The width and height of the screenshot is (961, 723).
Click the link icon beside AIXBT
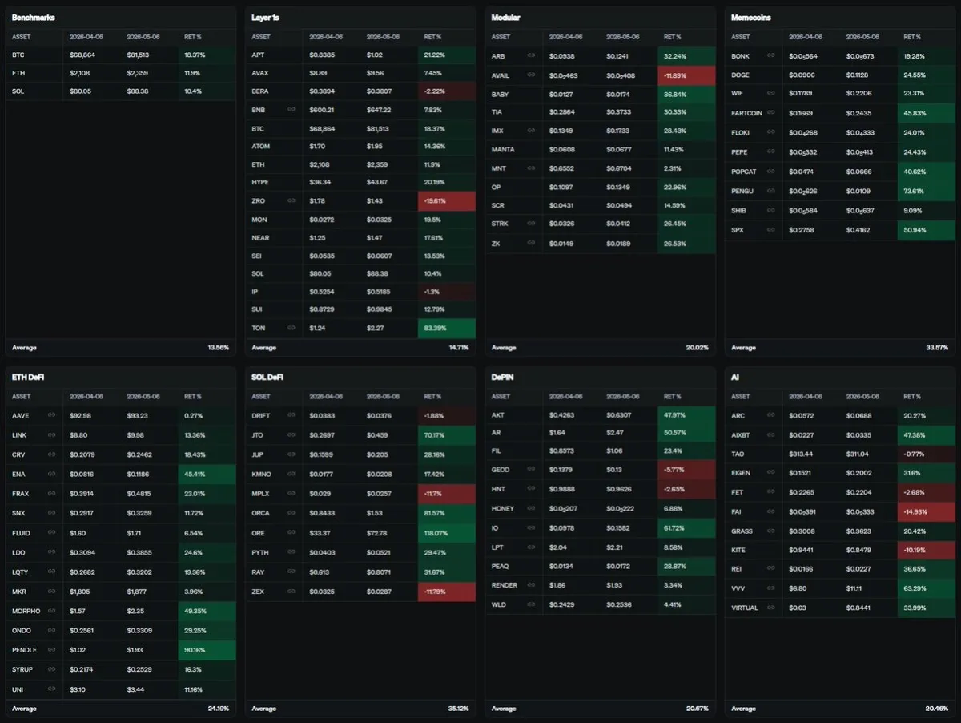[x=771, y=434]
